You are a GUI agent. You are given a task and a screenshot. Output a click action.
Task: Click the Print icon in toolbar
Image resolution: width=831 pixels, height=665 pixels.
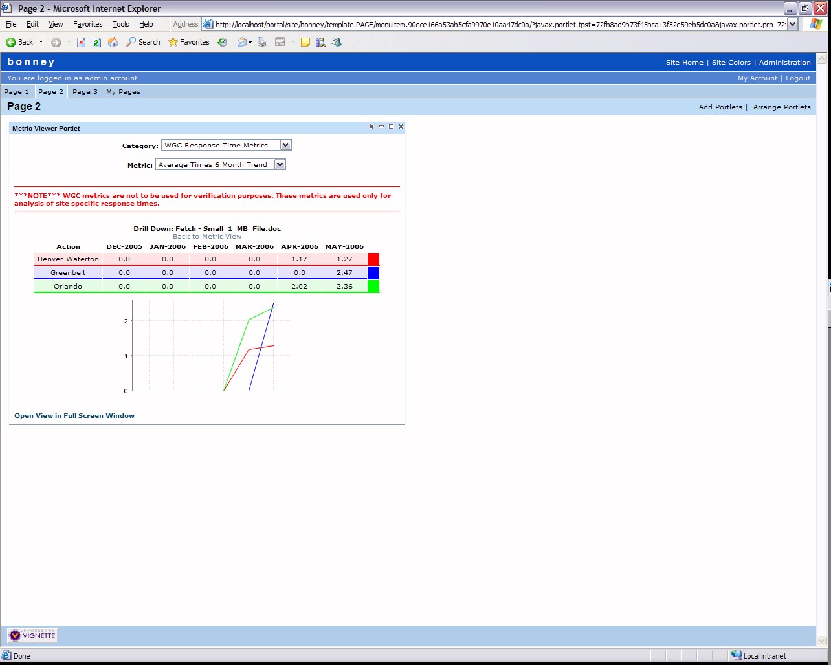(x=262, y=42)
